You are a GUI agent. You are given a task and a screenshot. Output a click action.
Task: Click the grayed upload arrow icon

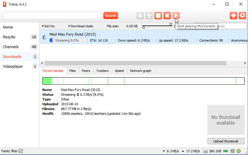pyautogui.click(x=149, y=16)
